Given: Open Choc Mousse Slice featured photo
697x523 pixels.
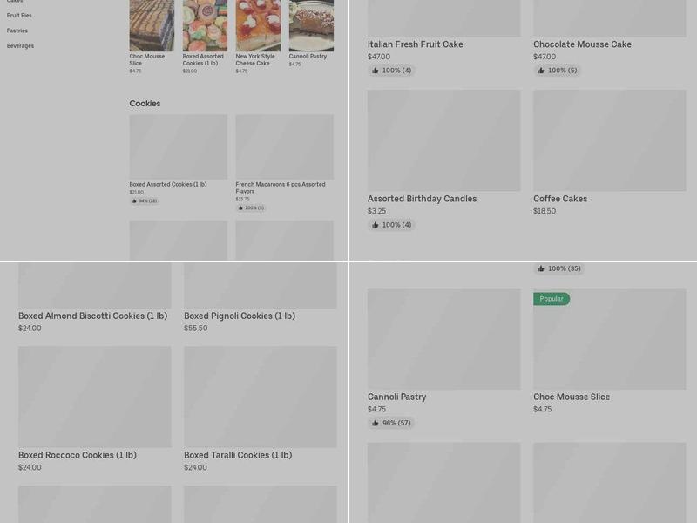Looking at the screenshot, I should [152, 25].
